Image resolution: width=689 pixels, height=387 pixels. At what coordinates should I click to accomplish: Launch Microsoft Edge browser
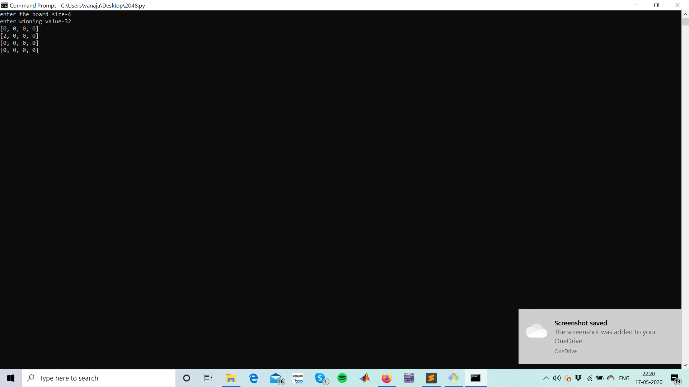click(253, 378)
